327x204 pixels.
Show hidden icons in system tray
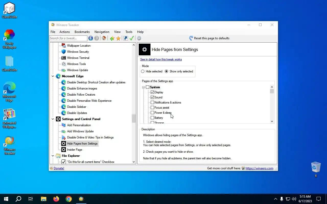275,199
